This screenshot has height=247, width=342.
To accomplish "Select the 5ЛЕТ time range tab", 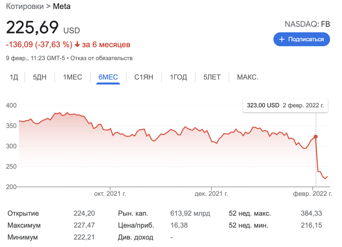I will coord(212,77).
